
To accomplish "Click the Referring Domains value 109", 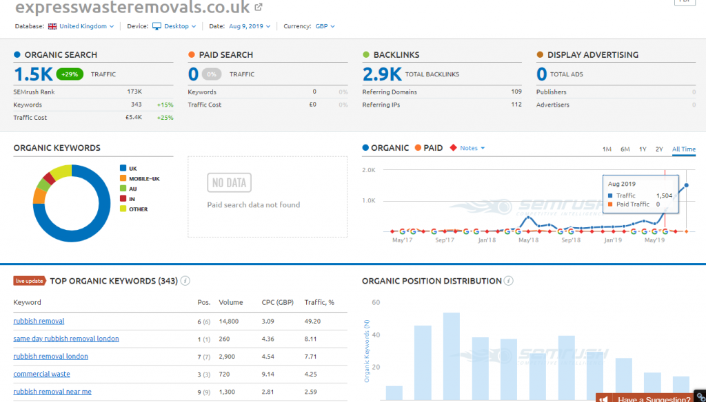I will click(516, 92).
